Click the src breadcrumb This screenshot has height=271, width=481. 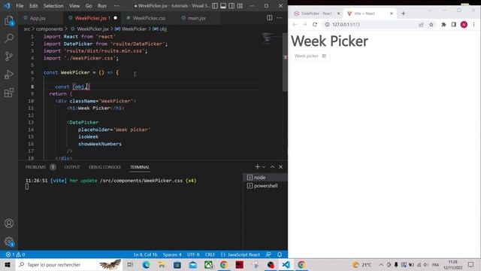[x=27, y=29]
